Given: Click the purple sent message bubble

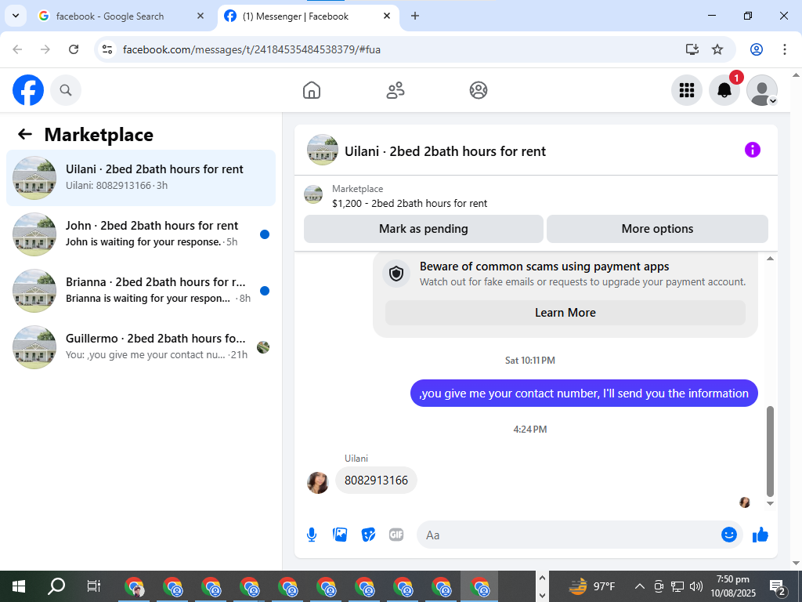Looking at the screenshot, I should 583,393.
